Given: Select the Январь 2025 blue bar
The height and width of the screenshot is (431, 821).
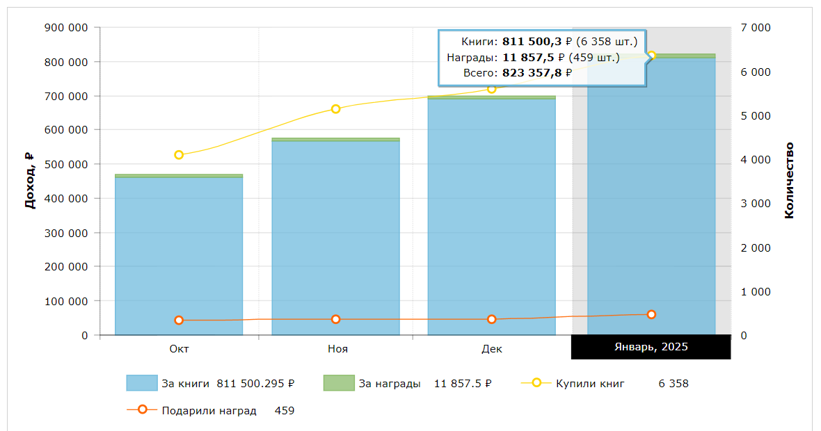Looking at the screenshot, I should point(651,196).
